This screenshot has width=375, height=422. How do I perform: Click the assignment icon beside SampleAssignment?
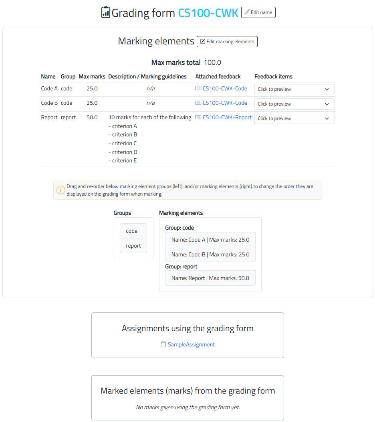click(x=163, y=344)
